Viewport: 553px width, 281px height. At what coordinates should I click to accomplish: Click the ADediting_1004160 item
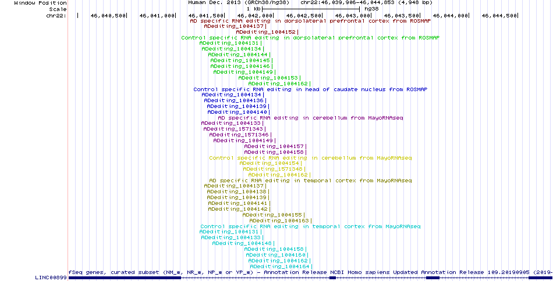pos(277,255)
